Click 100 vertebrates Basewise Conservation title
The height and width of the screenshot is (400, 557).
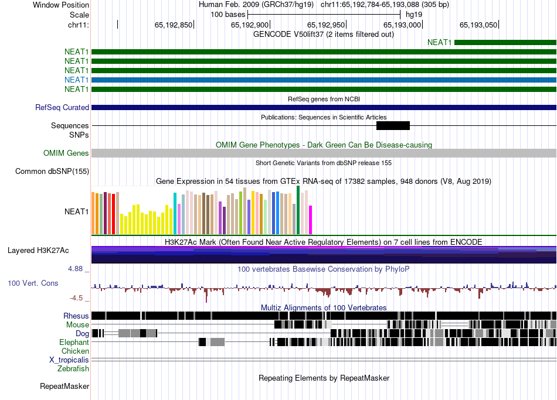click(324, 269)
